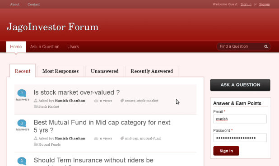Screen dimensions: 279x166
Task: Click user icon beside Asked by in stock market question
Action: (36, 101)
